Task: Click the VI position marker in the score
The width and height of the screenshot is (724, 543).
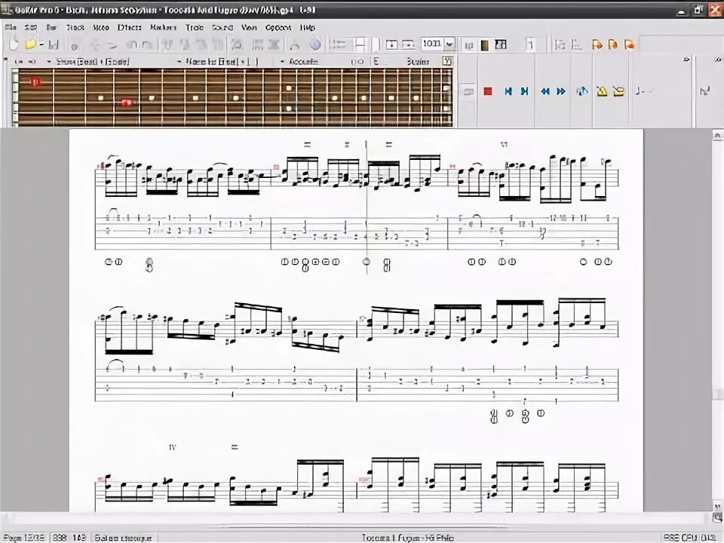Action: click(x=504, y=145)
